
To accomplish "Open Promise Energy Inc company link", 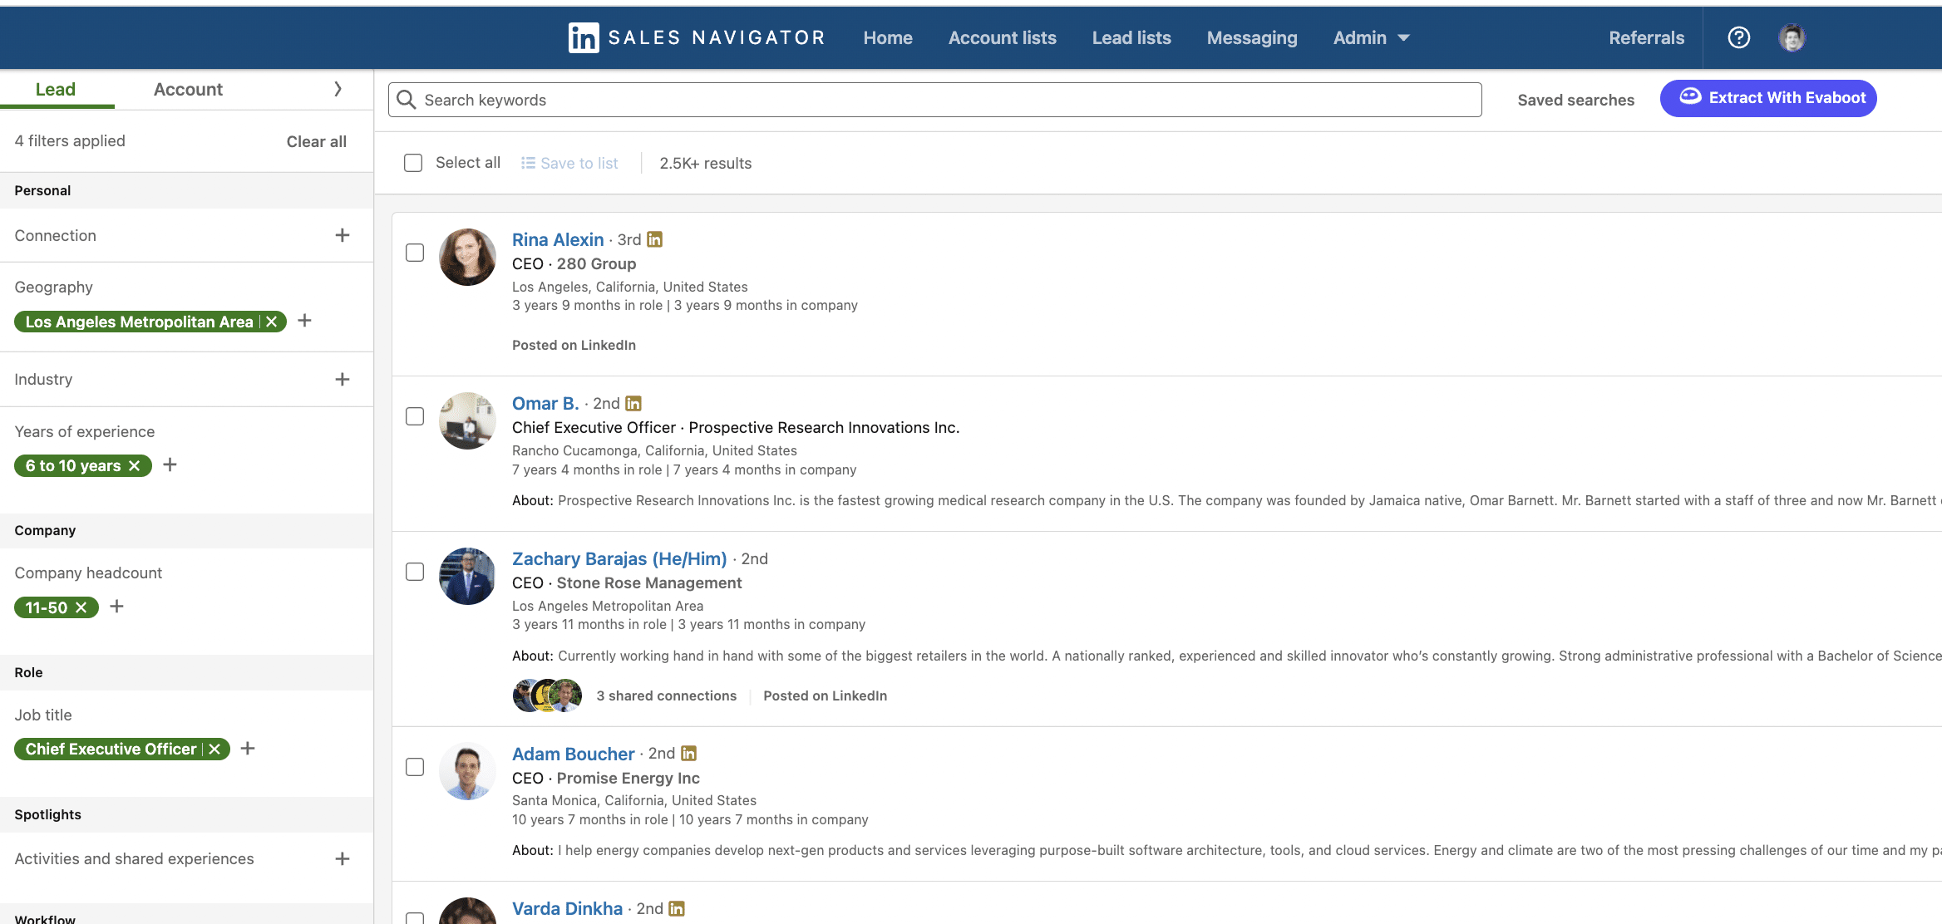I will pos(628,778).
